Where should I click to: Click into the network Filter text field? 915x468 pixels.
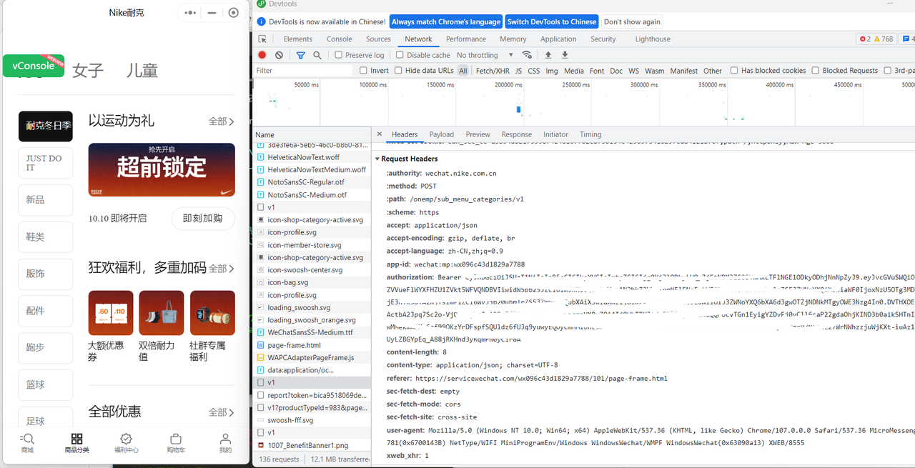click(304, 71)
